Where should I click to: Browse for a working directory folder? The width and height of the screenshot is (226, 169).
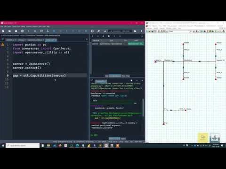pyautogui.click(x=135, y=31)
